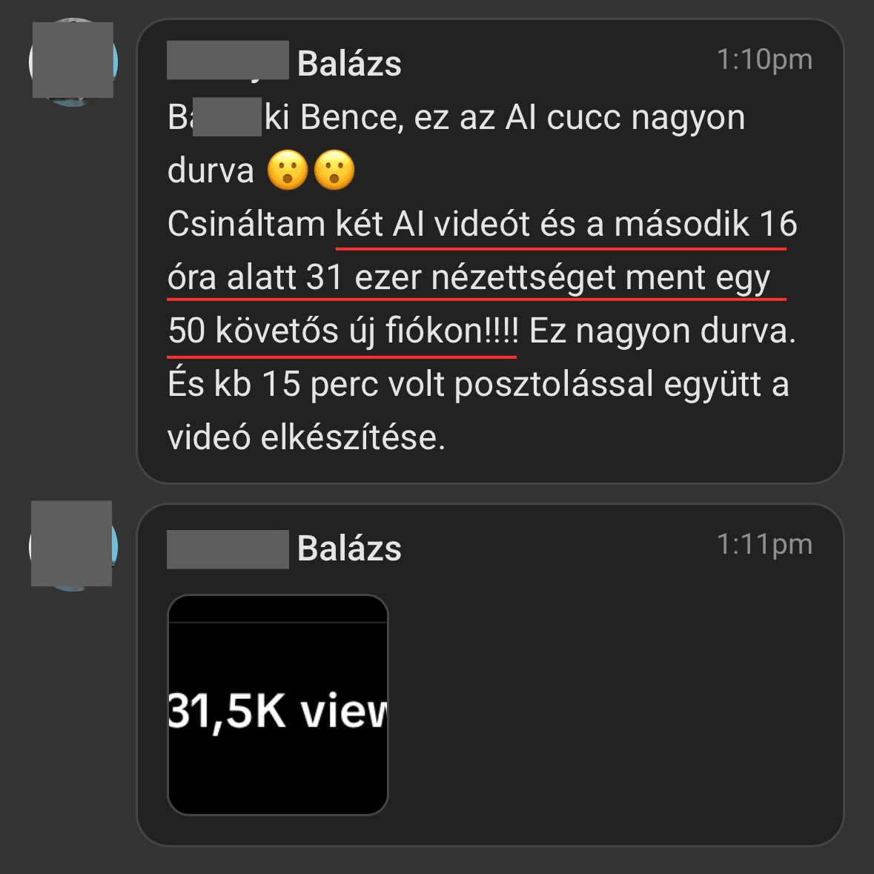
Task: Open the 31,5K views image thumbnail
Action: (277, 704)
